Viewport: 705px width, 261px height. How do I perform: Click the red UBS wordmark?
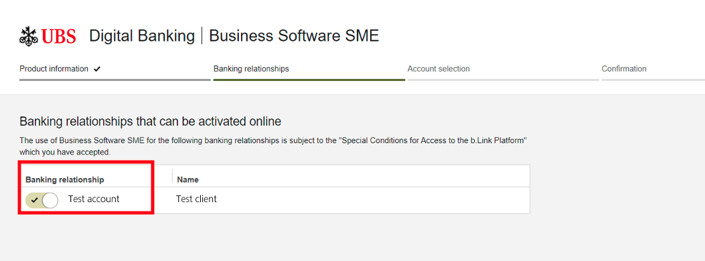58,36
